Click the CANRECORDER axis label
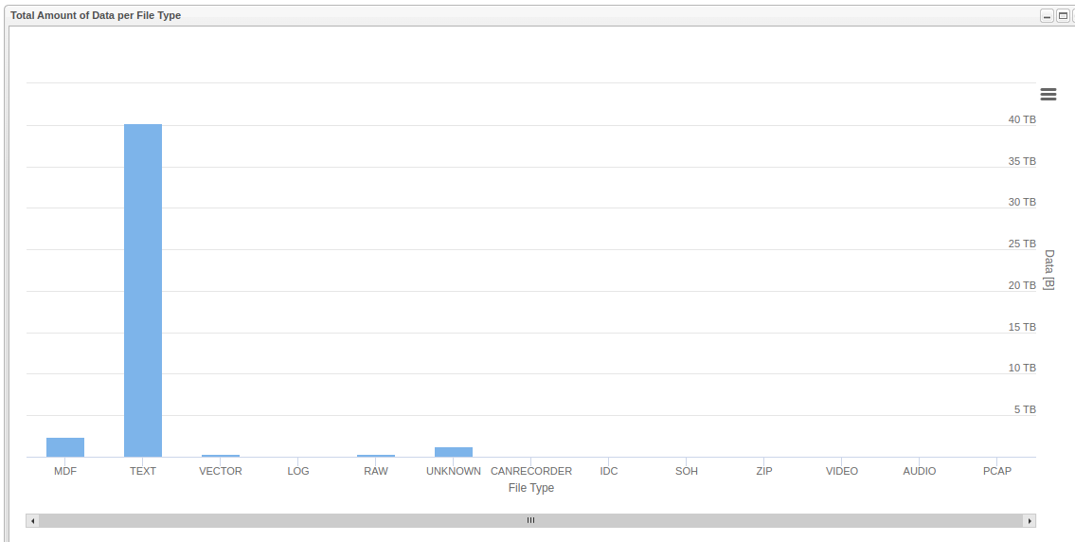Image resolution: width=1075 pixels, height=542 pixels. 531,471
